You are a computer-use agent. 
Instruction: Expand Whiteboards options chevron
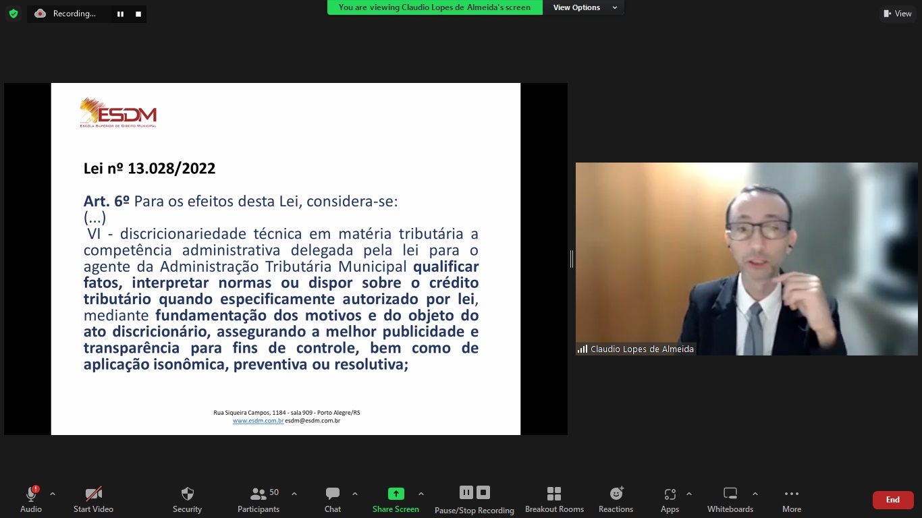(755, 494)
